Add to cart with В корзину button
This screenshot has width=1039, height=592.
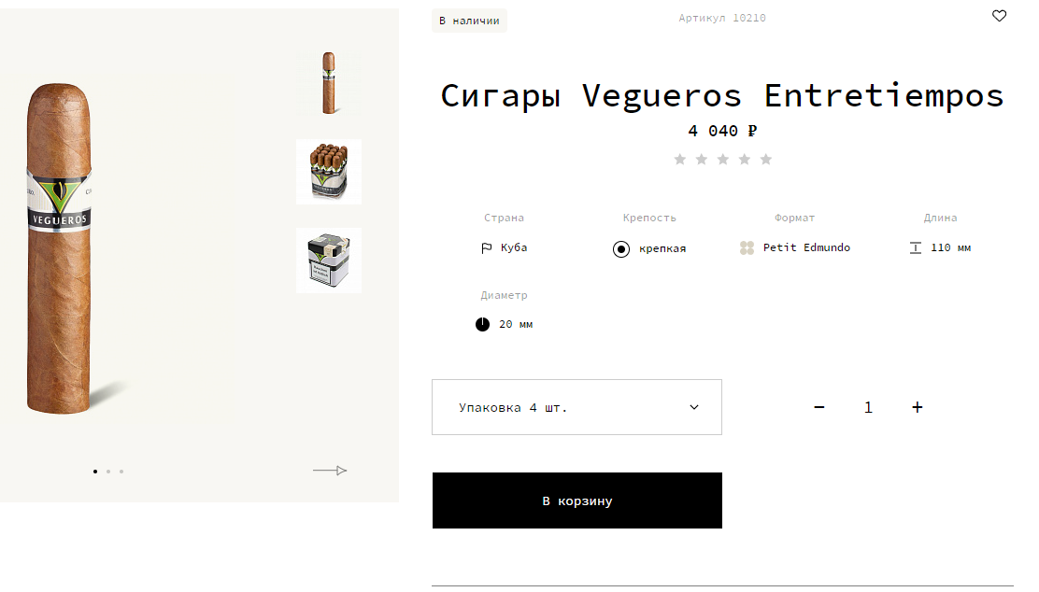click(577, 500)
